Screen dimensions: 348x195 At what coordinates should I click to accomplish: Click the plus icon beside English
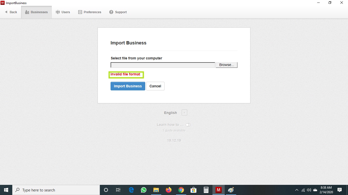click(x=184, y=112)
